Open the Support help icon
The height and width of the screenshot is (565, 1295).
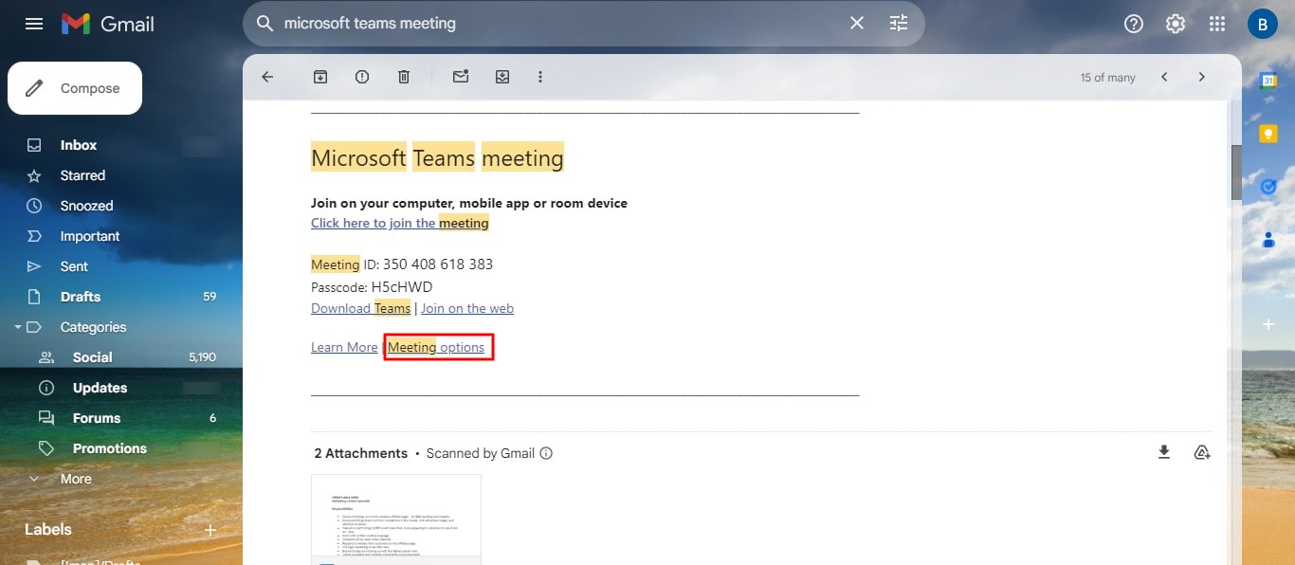click(x=1134, y=24)
